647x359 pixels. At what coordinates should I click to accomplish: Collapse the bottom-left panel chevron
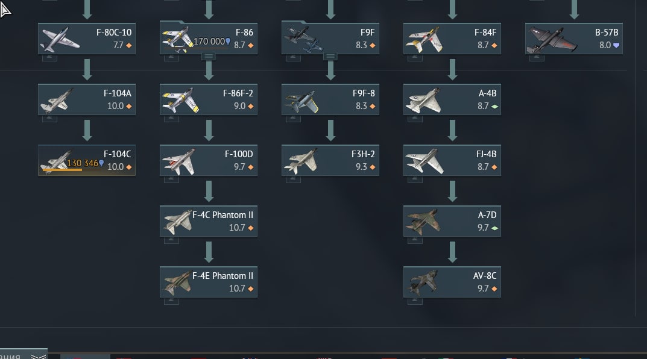(39, 356)
